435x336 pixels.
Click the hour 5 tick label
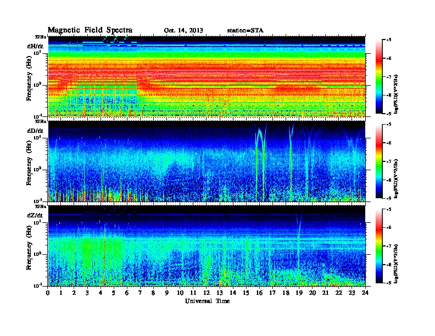tap(114, 293)
